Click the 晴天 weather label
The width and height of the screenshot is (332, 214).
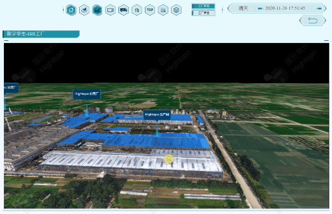click(243, 8)
